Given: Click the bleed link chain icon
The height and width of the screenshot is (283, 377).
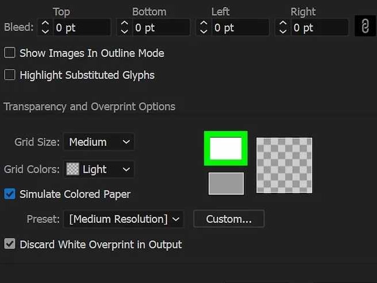Looking at the screenshot, I should [364, 27].
